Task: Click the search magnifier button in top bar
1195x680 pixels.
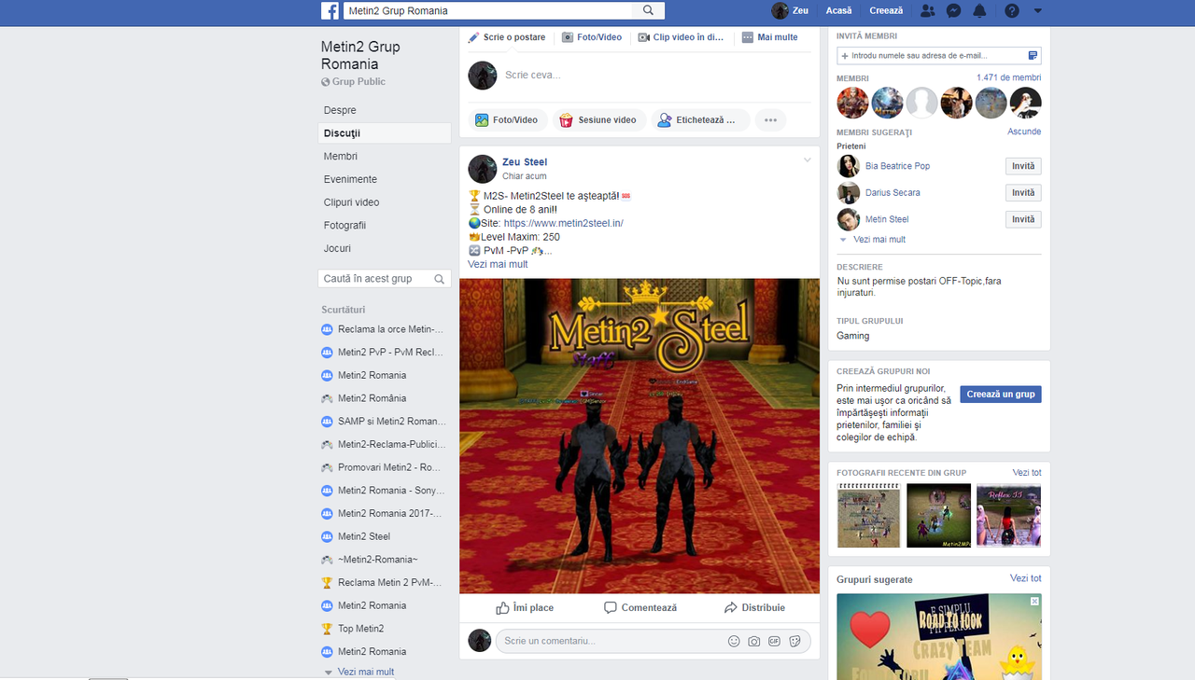Action: click(649, 11)
